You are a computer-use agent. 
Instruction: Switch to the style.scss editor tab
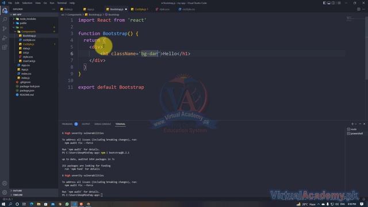click(x=165, y=9)
